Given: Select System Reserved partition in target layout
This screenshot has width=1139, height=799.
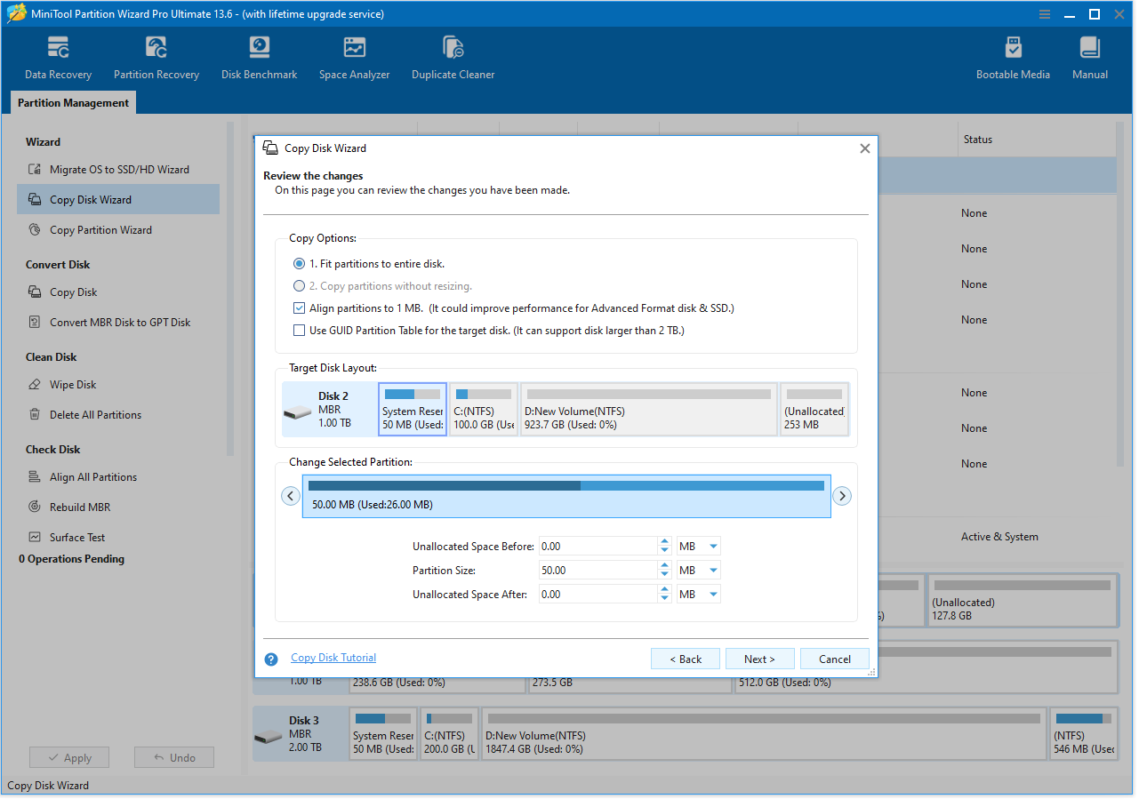Looking at the screenshot, I should coord(413,409).
